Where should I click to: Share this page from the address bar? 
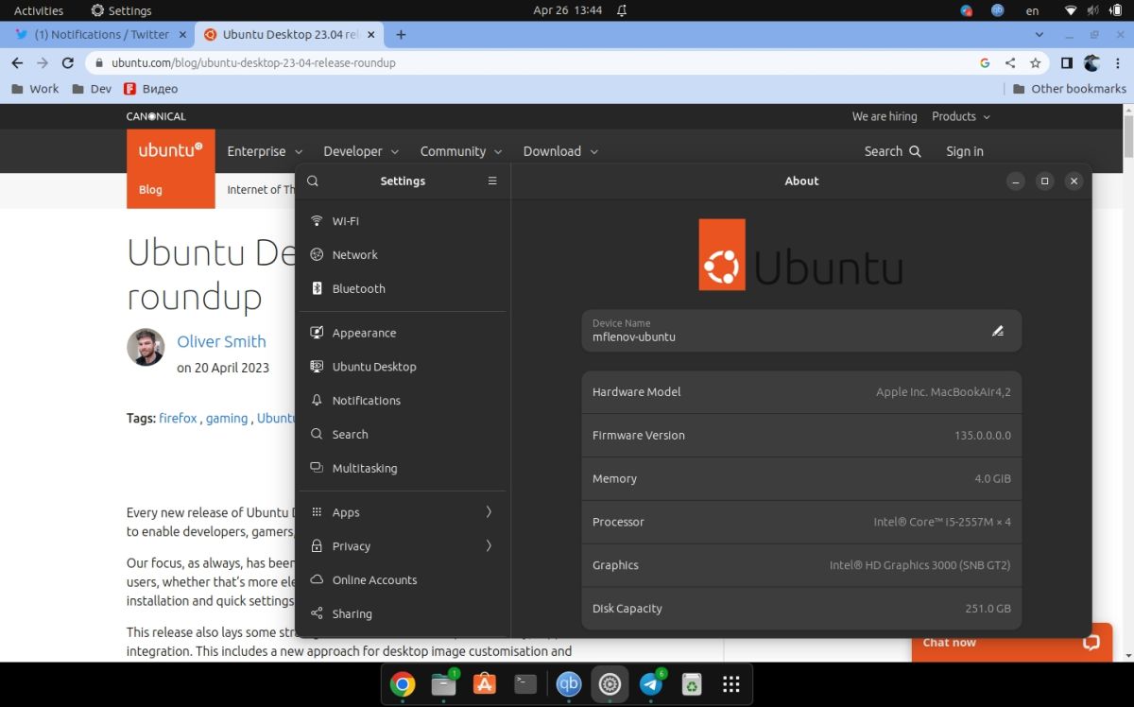(1010, 63)
